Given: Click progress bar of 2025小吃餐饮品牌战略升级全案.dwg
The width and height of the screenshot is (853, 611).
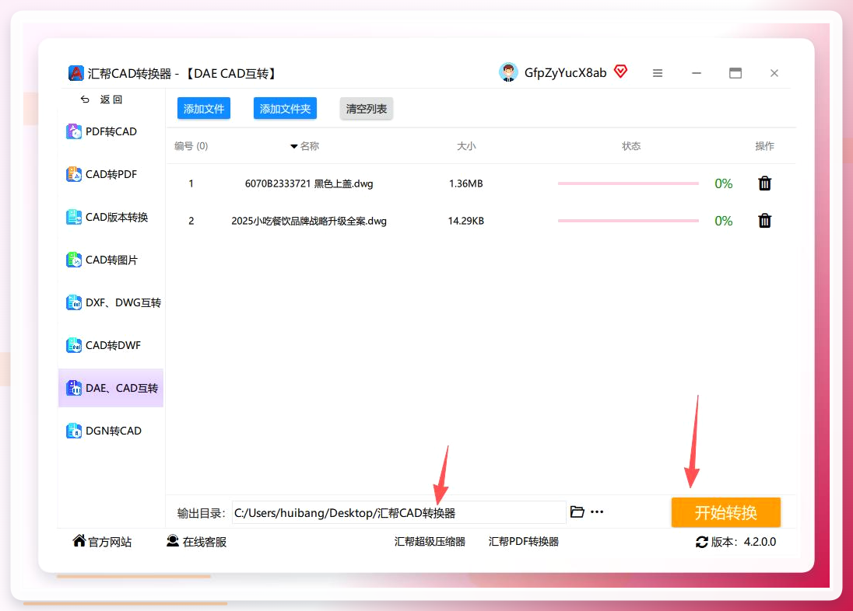Looking at the screenshot, I should pos(628,221).
